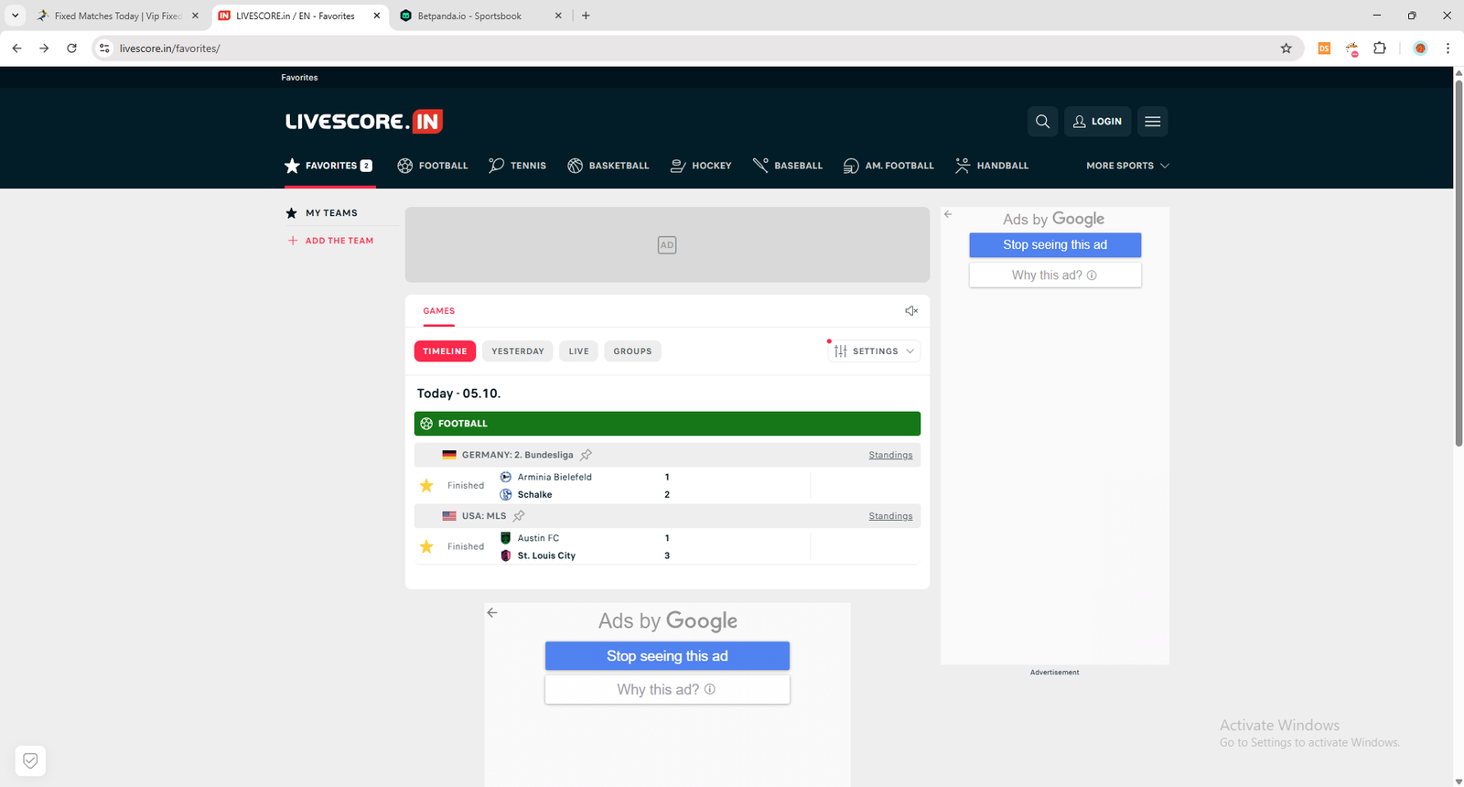Unfavorite the Austin FC match star
The width and height of the screenshot is (1464, 787).
click(426, 547)
